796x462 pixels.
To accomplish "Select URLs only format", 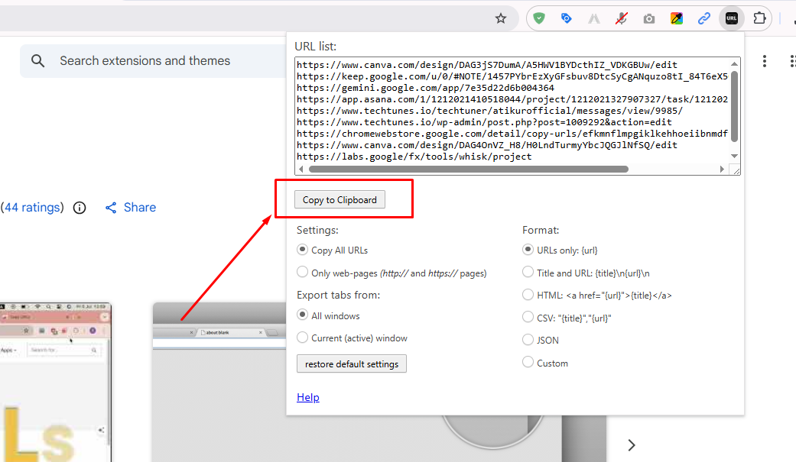I will coord(528,250).
